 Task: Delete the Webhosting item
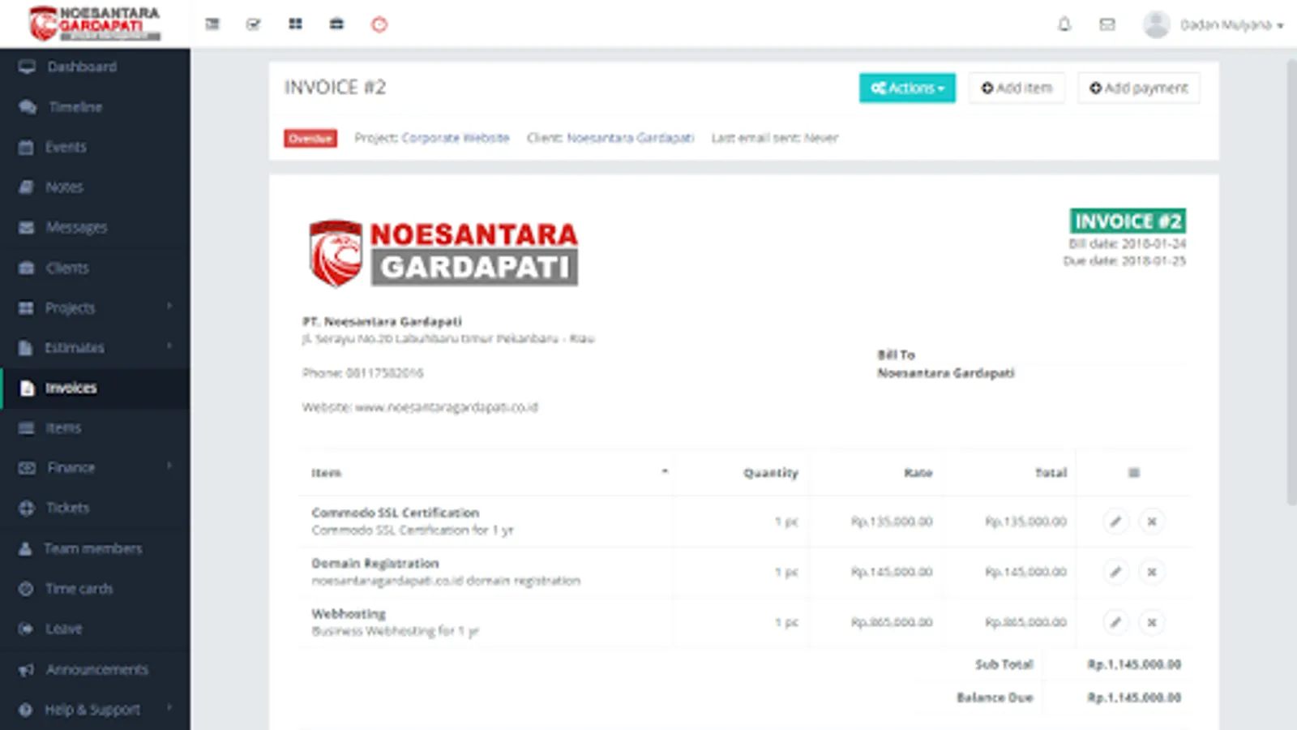pos(1151,622)
